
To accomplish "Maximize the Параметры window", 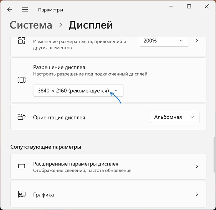I will point(189,6).
